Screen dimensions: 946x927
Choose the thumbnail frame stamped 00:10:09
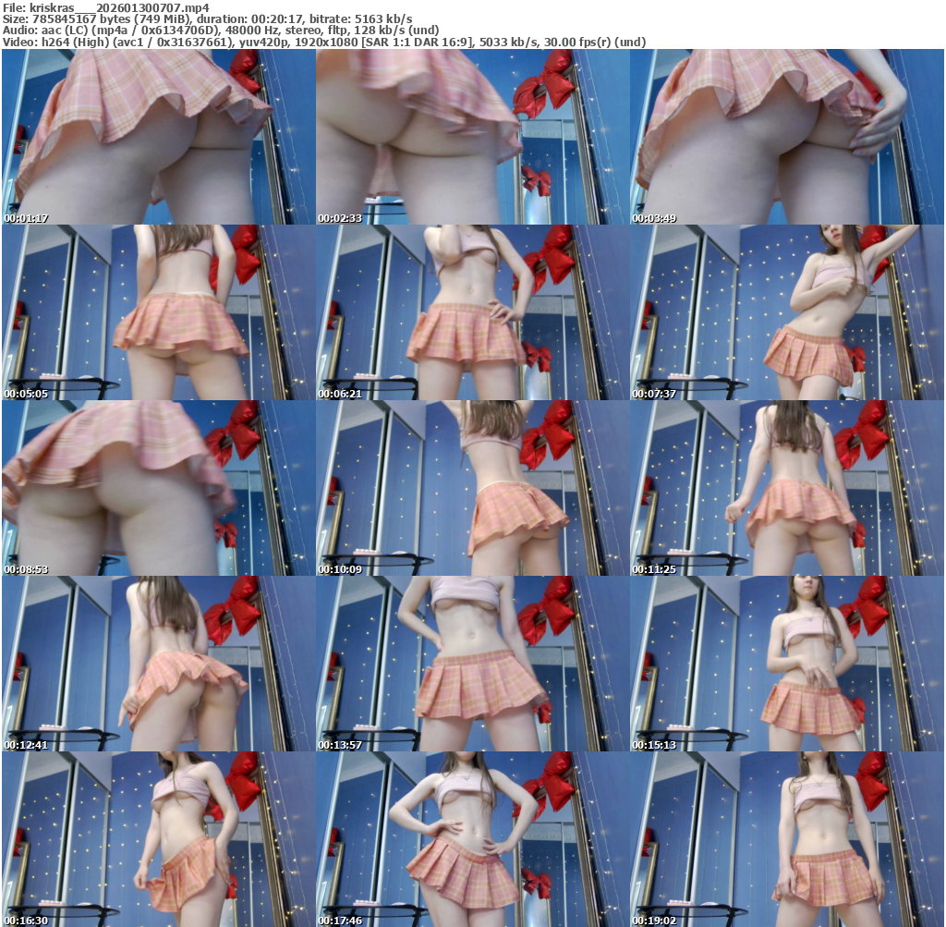(473, 488)
